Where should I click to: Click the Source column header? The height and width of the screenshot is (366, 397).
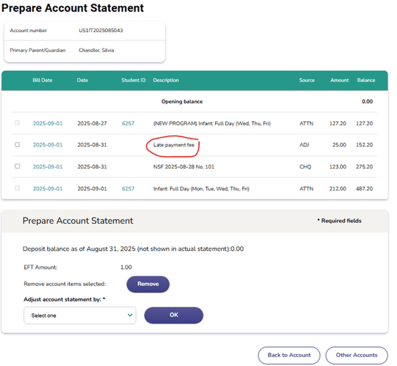pos(306,80)
